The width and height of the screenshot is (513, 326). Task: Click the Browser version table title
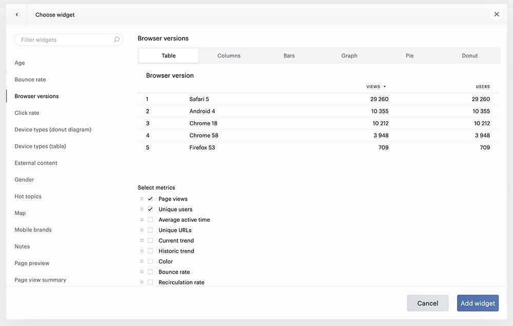170,75
